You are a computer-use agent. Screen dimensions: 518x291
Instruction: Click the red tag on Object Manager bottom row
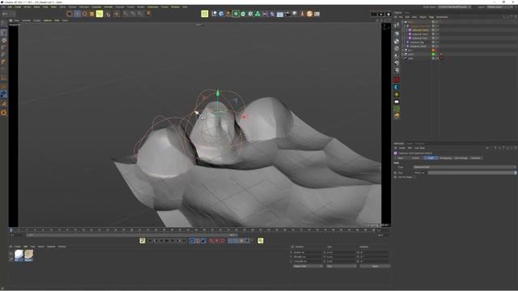tap(441, 58)
